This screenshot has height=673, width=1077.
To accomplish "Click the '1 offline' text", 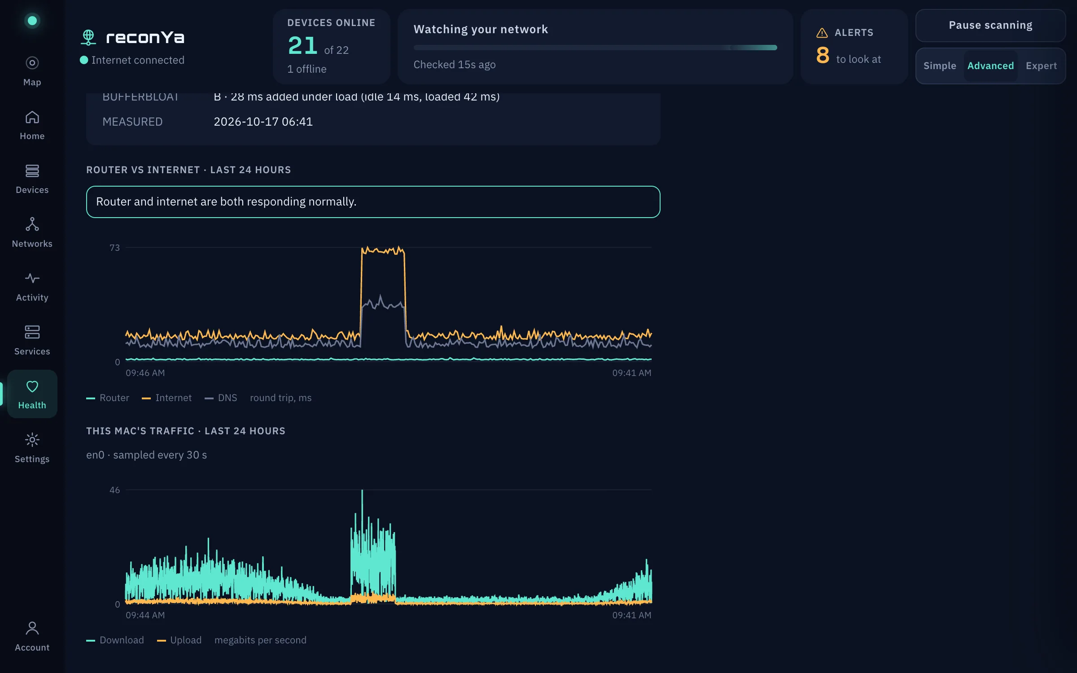I will pos(307,69).
